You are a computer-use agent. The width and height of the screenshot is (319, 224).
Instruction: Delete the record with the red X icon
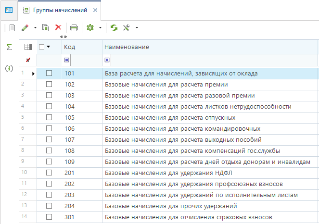pyautogui.click(x=58, y=27)
